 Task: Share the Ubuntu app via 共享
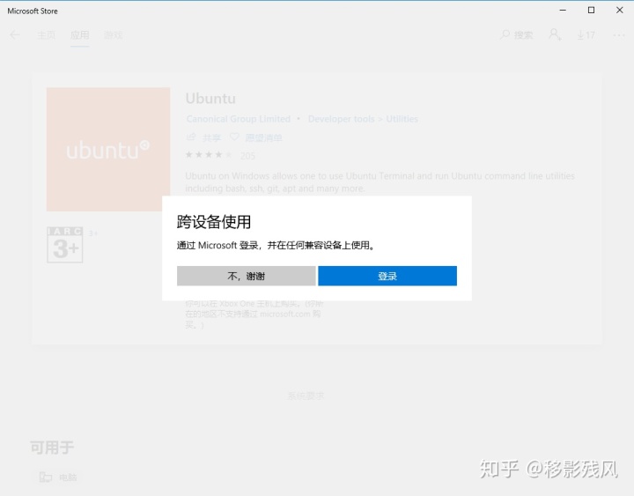(203, 137)
